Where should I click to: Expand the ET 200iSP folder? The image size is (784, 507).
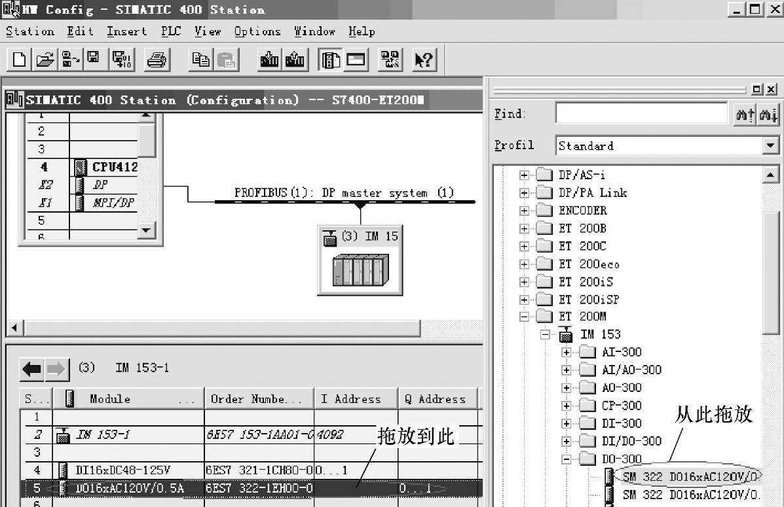tap(524, 300)
